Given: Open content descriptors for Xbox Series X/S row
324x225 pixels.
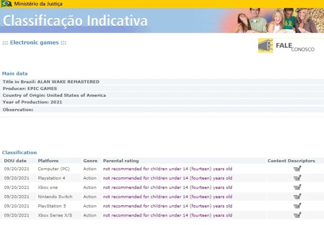Looking at the screenshot, I should (x=297, y=215).
